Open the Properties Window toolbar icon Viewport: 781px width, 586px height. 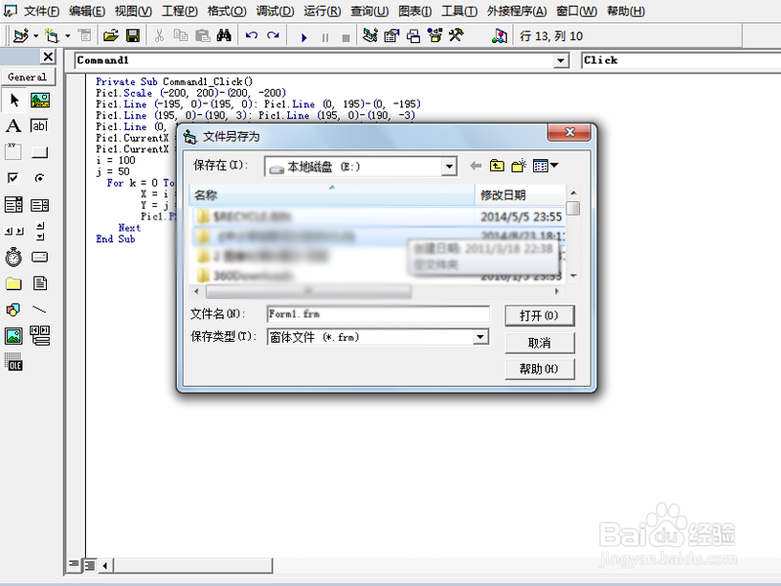[x=392, y=36]
